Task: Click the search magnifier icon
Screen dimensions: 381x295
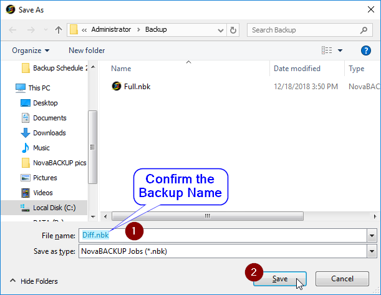Action: pyautogui.click(x=364, y=30)
